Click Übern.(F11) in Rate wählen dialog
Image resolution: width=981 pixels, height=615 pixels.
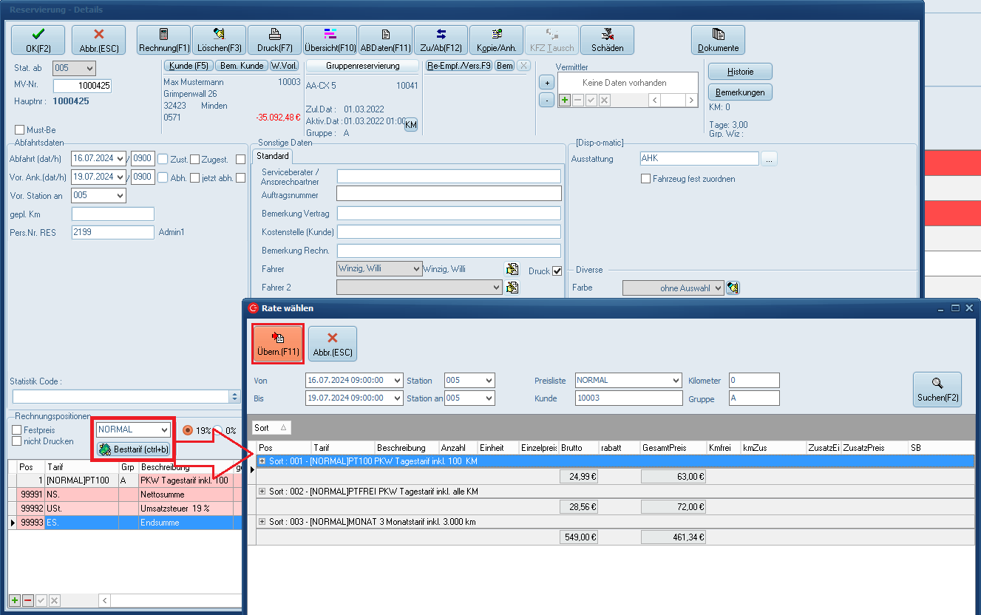point(278,344)
